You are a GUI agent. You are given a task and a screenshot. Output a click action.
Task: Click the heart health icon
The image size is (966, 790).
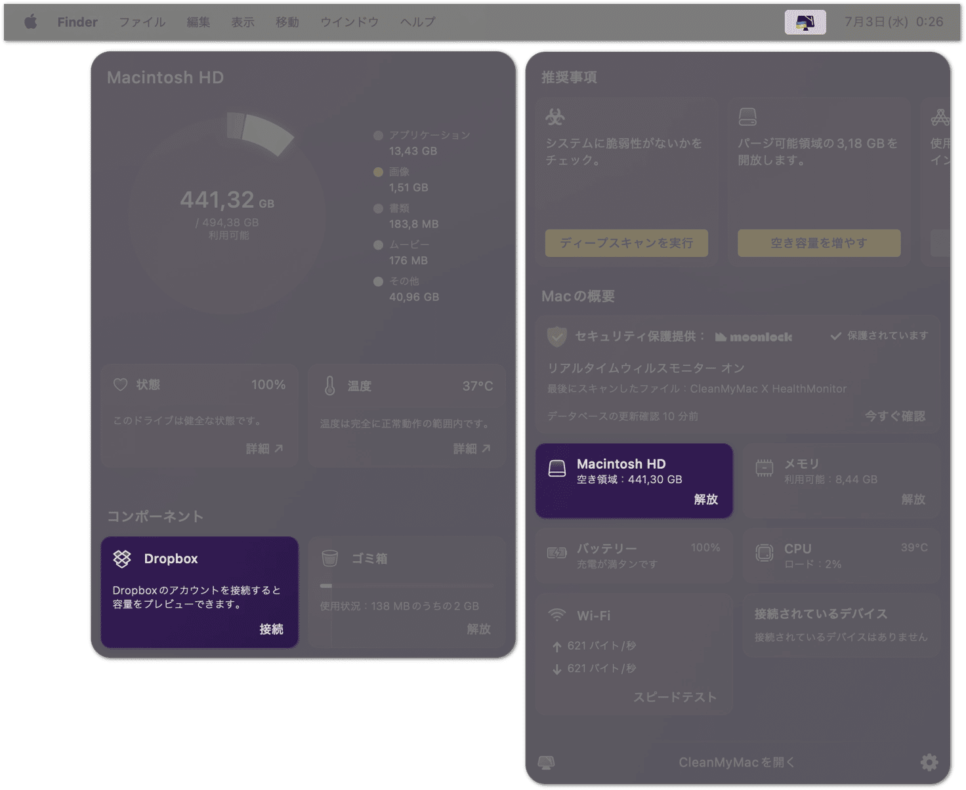click(x=121, y=385)
